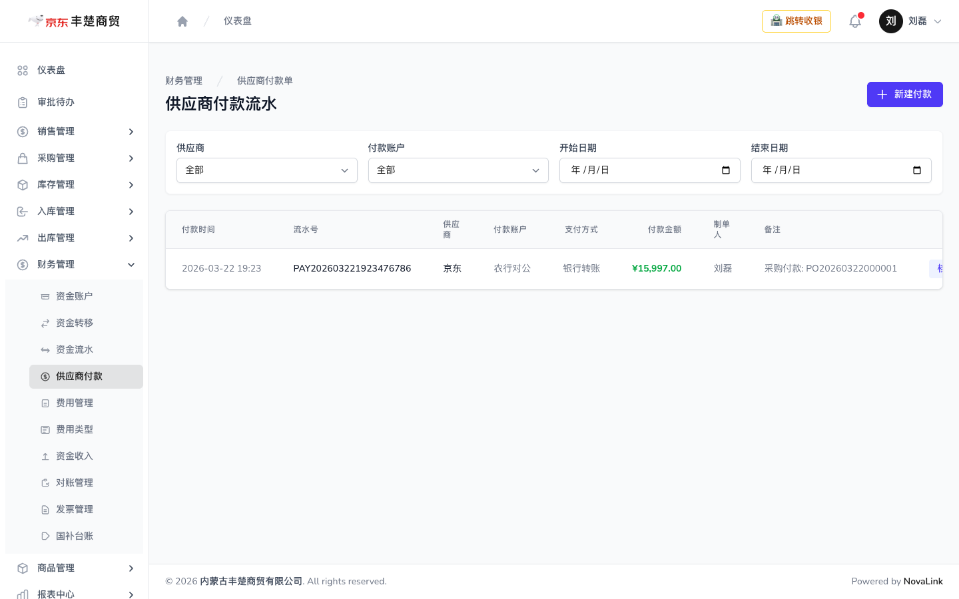Click the 付款金额 column header
This screenshot has height=599, width=959.
[665, 230]
